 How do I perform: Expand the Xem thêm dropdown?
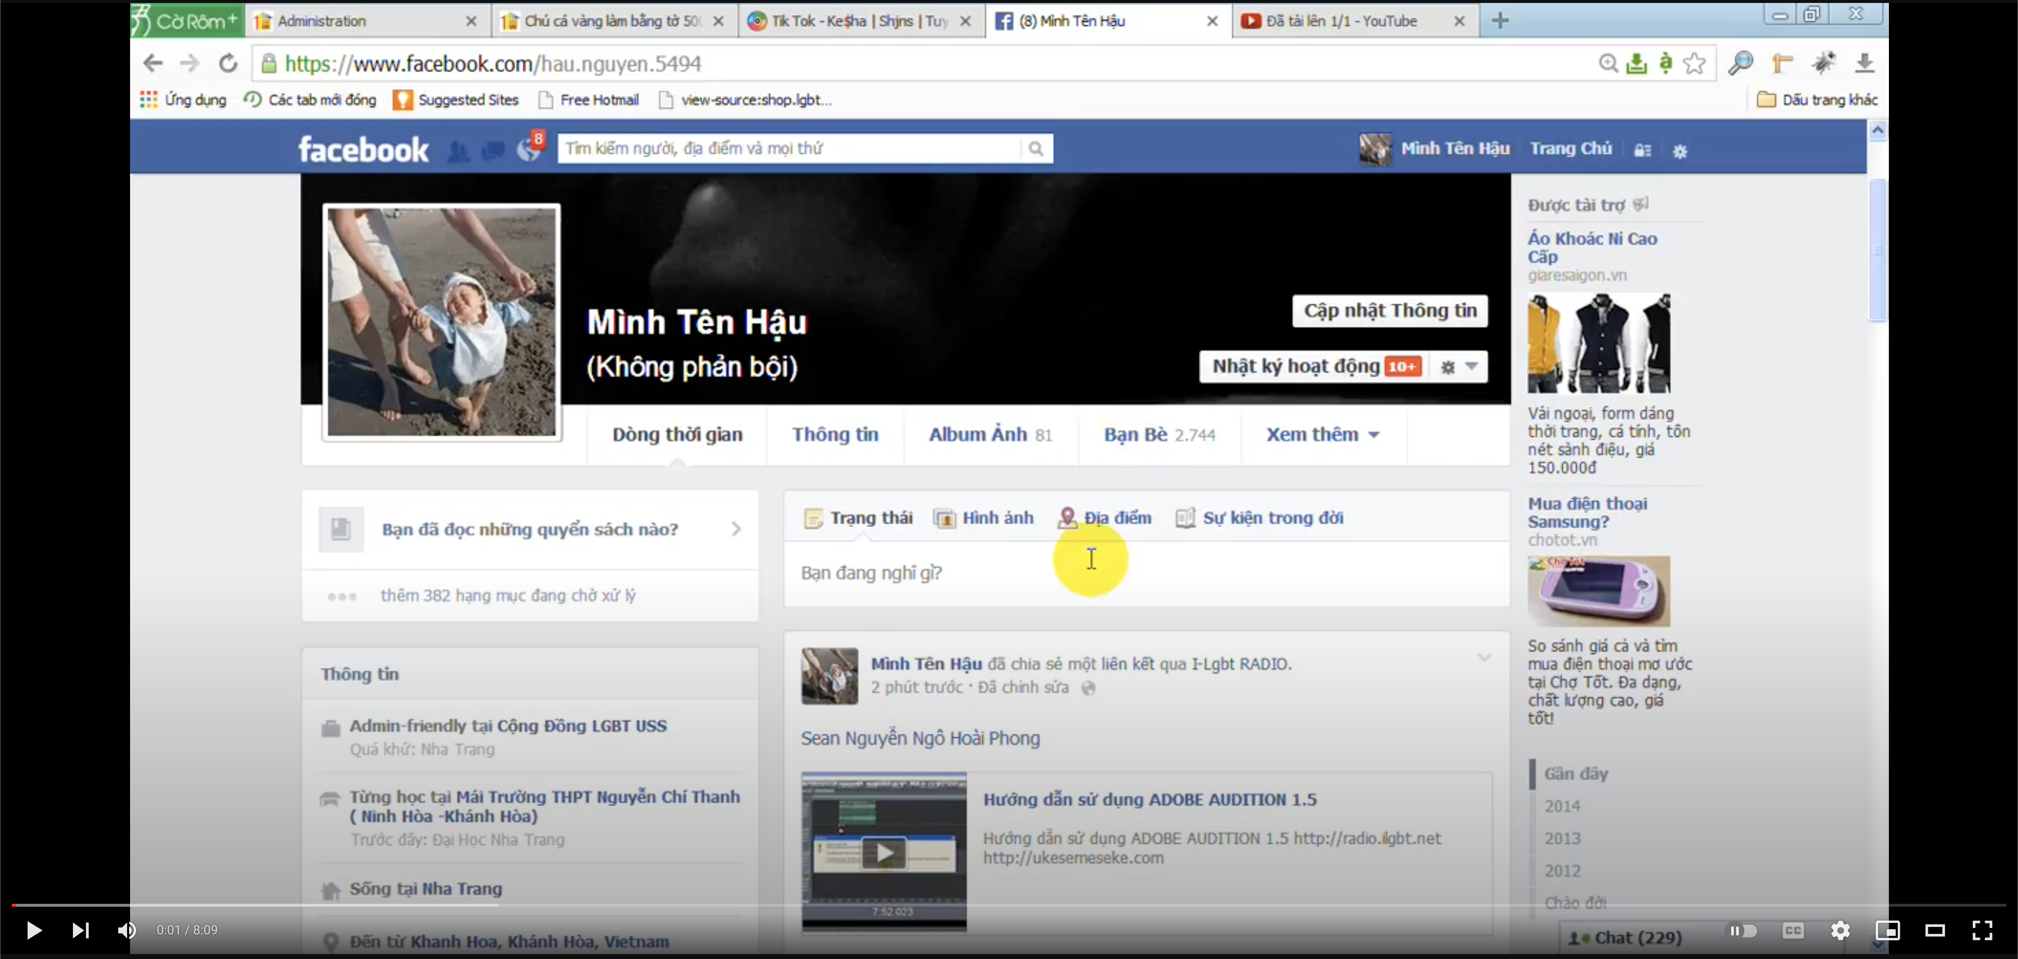pos(1322,435)
